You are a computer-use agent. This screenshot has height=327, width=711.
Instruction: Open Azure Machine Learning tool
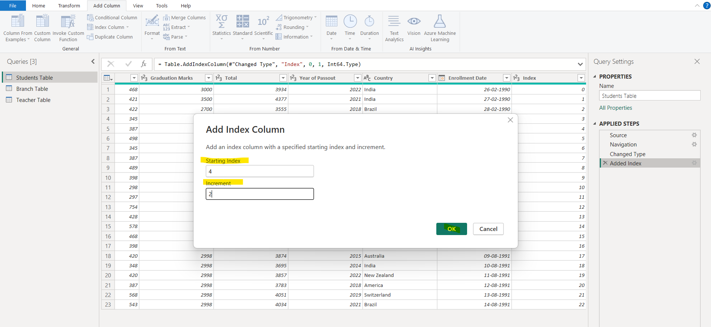tap(440, 22)
